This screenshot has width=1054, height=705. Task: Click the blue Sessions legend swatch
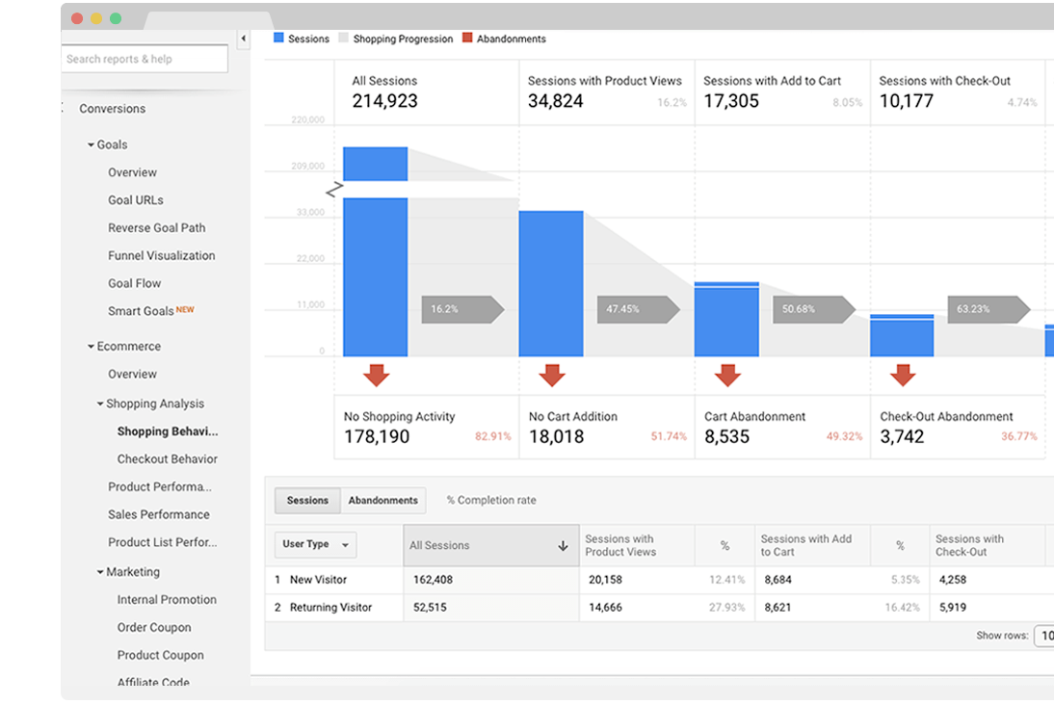click(279, 39)
